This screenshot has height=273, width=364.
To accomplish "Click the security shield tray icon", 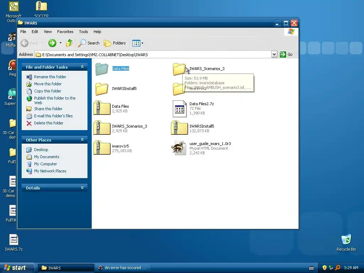I will point(325,268).
